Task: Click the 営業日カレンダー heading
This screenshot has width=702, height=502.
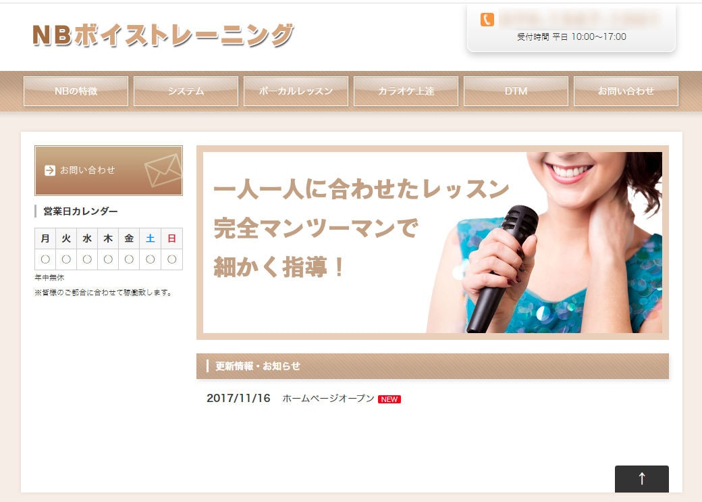Action: point(80,211)
